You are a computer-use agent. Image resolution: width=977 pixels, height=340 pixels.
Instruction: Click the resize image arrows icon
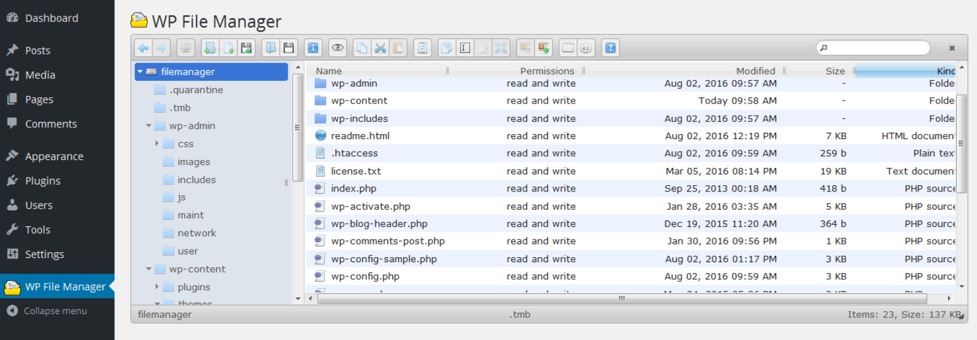pyautogui.click(x=501, y=47)
